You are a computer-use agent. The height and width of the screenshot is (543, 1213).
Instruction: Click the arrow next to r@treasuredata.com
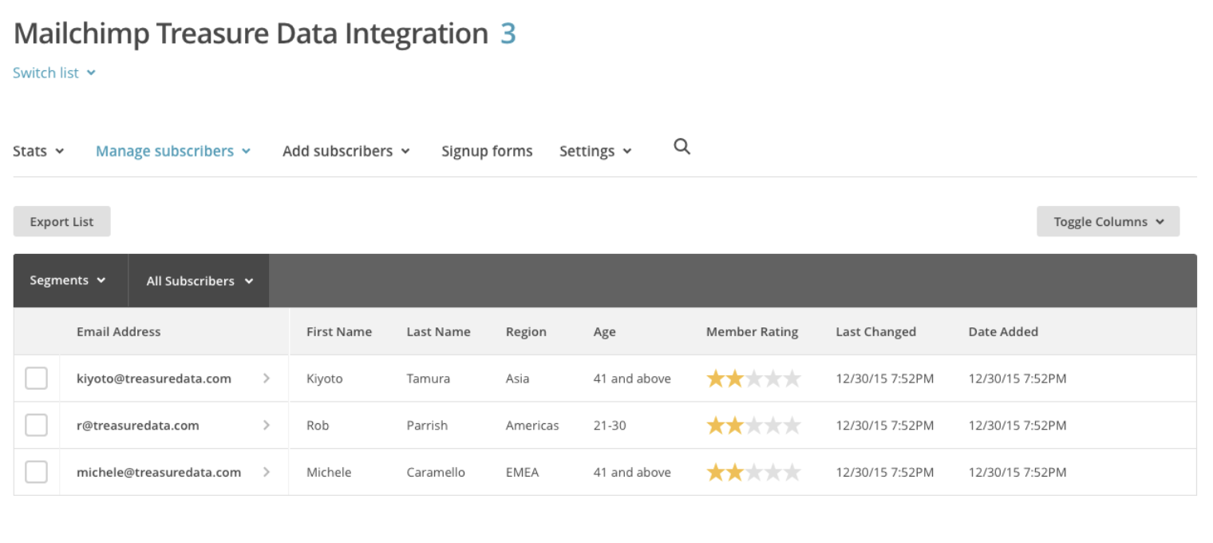pos(267,426)
